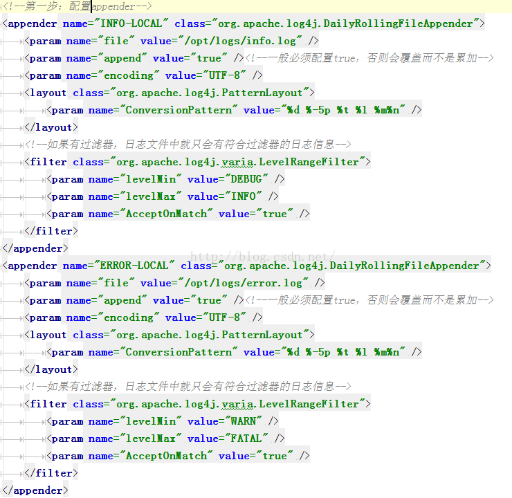Viewport: 512px width, 498px height.
Task: Click the 'value' attribute in the WARN row
Action: click(x=203, y=421)
